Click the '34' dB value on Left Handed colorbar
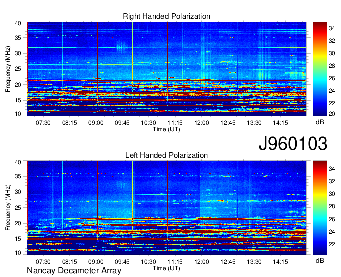The width and height of the screenshot is (341, 277). pyautogui.click(x=332, y=168)
